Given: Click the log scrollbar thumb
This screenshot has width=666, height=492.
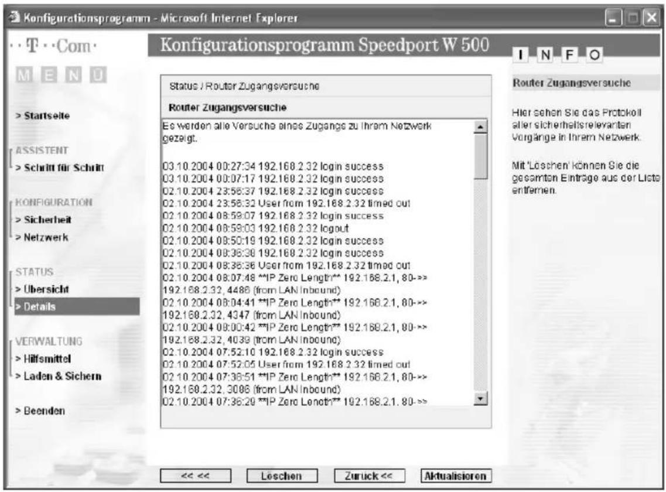Looking at the screenshot, I should click(x=480, y=156).
